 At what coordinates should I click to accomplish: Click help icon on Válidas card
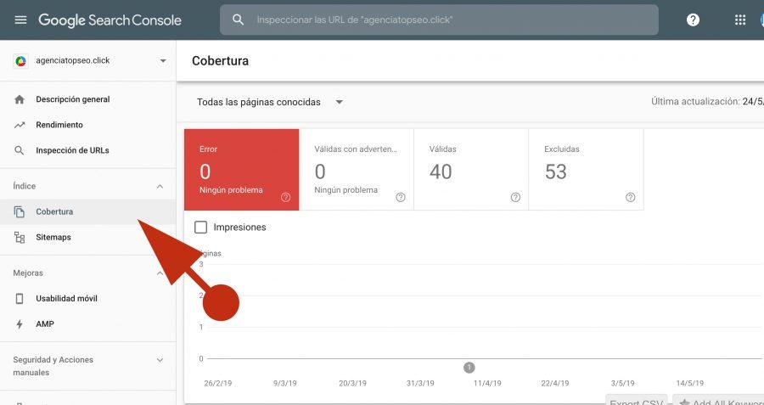(515, 197)
